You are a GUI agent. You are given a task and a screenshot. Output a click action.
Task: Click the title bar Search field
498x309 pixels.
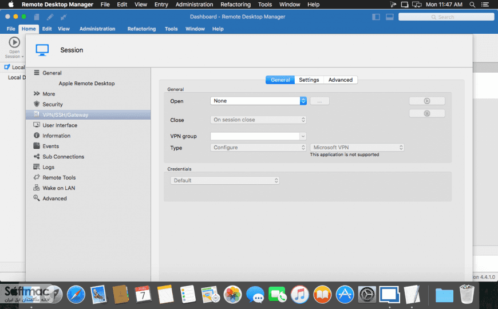pyautogui.click(x=446, y=17)
